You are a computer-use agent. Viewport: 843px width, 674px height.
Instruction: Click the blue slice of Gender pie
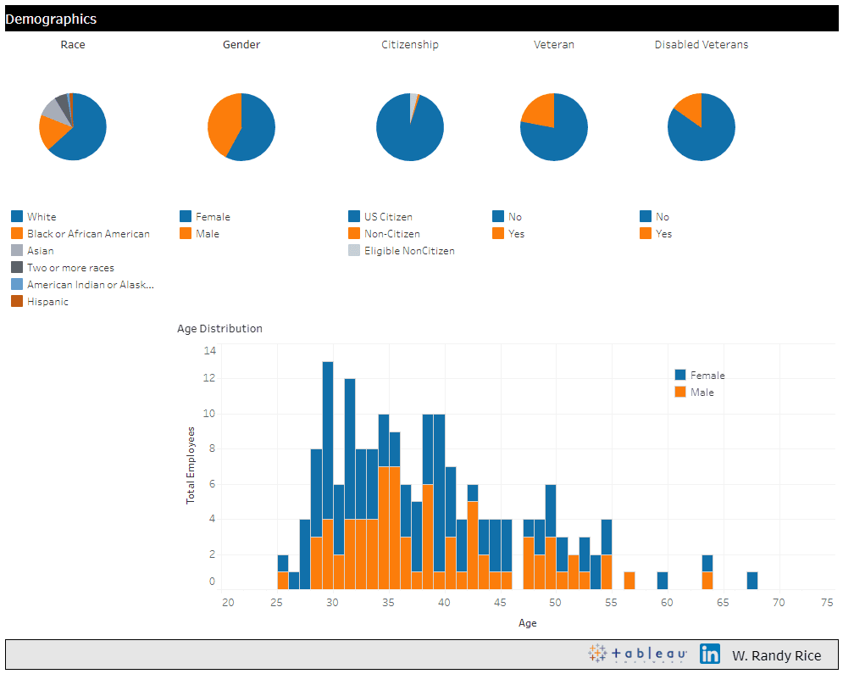(257, 127)
